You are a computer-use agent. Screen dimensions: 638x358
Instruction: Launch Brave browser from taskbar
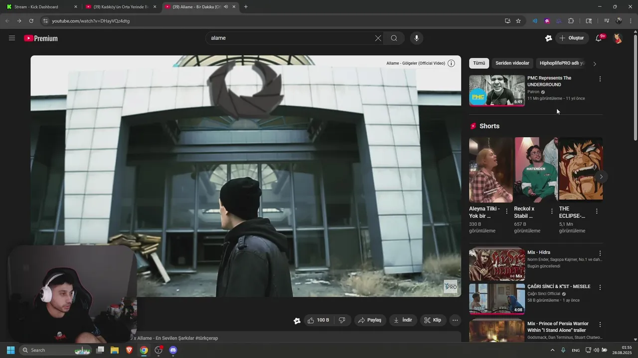pyautogui.click(x=129, y=350)
